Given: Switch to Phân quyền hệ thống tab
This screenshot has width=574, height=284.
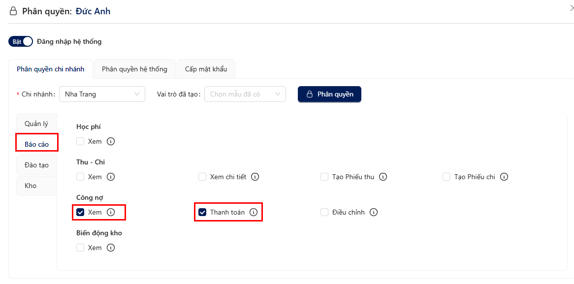Looking at the screenshot, I should pos(135,69).
